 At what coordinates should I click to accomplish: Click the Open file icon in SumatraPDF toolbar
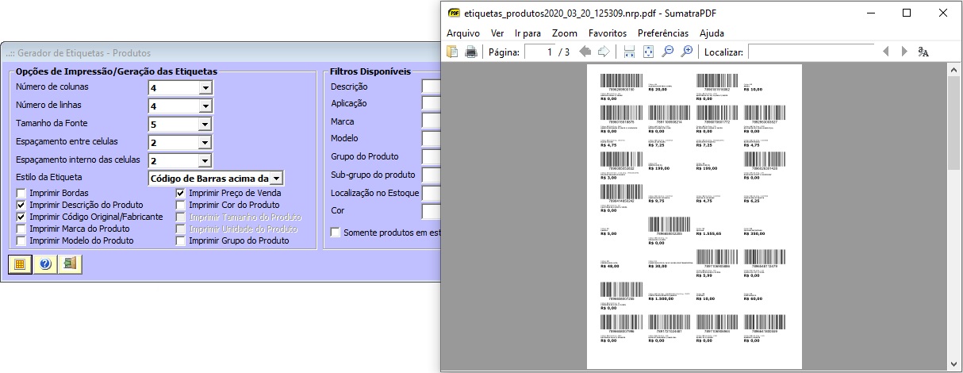453,52
